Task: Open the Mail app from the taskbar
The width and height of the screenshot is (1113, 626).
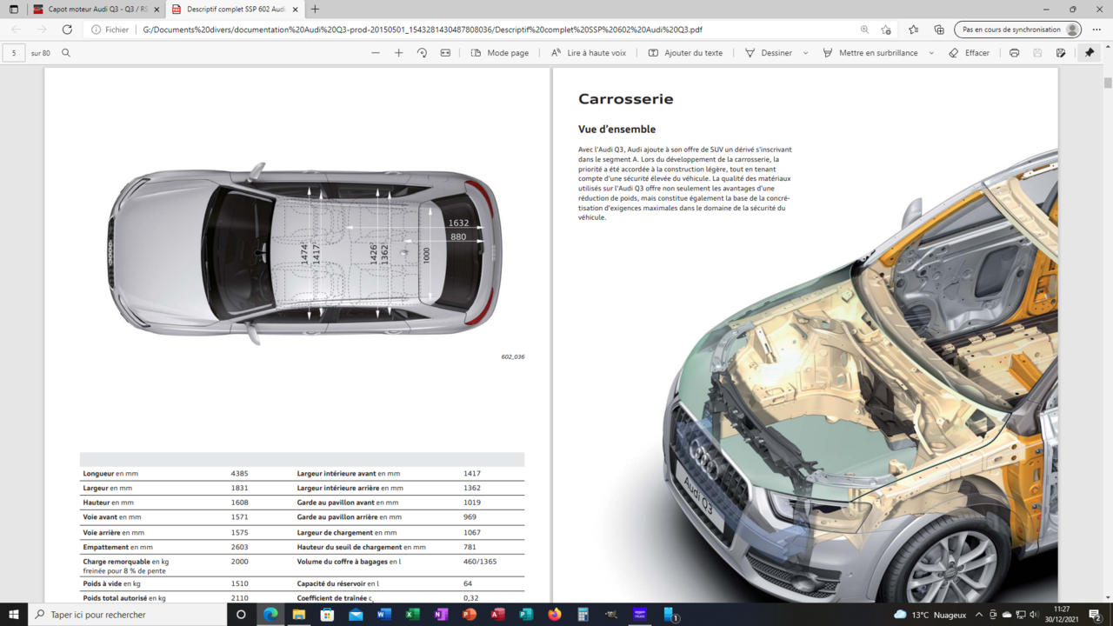Action: tap(356, 615)
